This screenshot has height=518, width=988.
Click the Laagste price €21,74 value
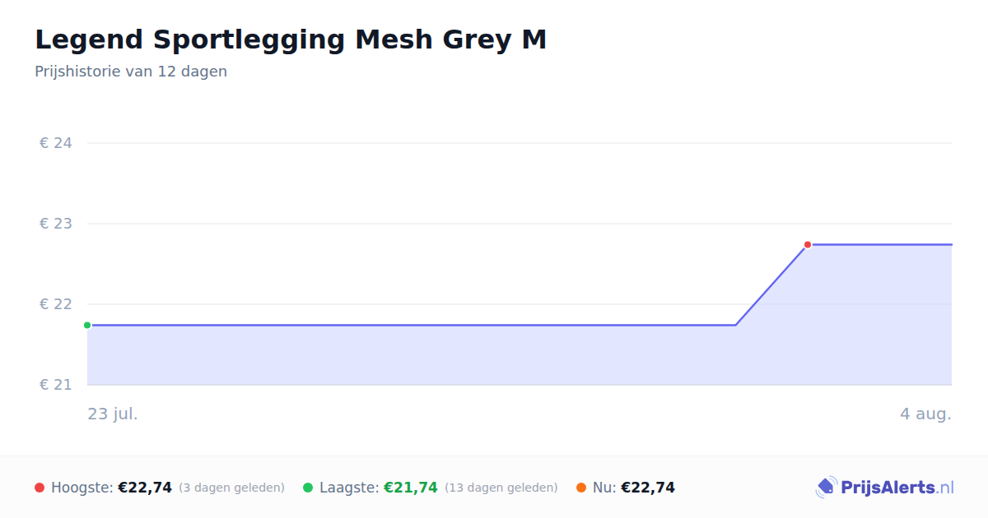coord(411,488)
